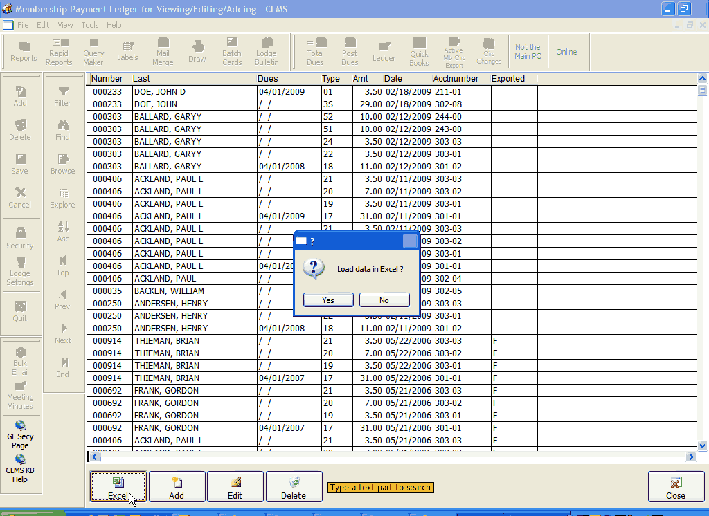Click the Excel export button
This screenshot has height=516, width=709.
point(118,487)
